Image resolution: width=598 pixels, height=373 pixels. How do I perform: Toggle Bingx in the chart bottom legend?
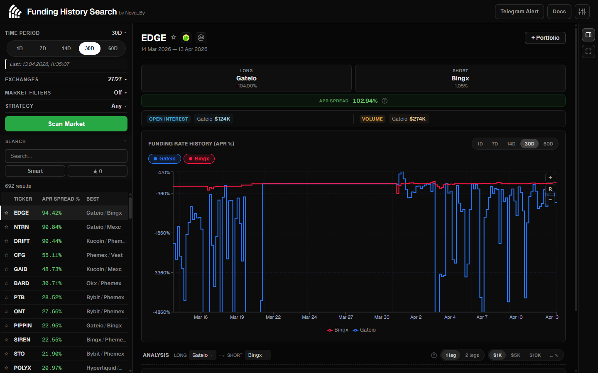pyautogui.click(x=338, y=330)
